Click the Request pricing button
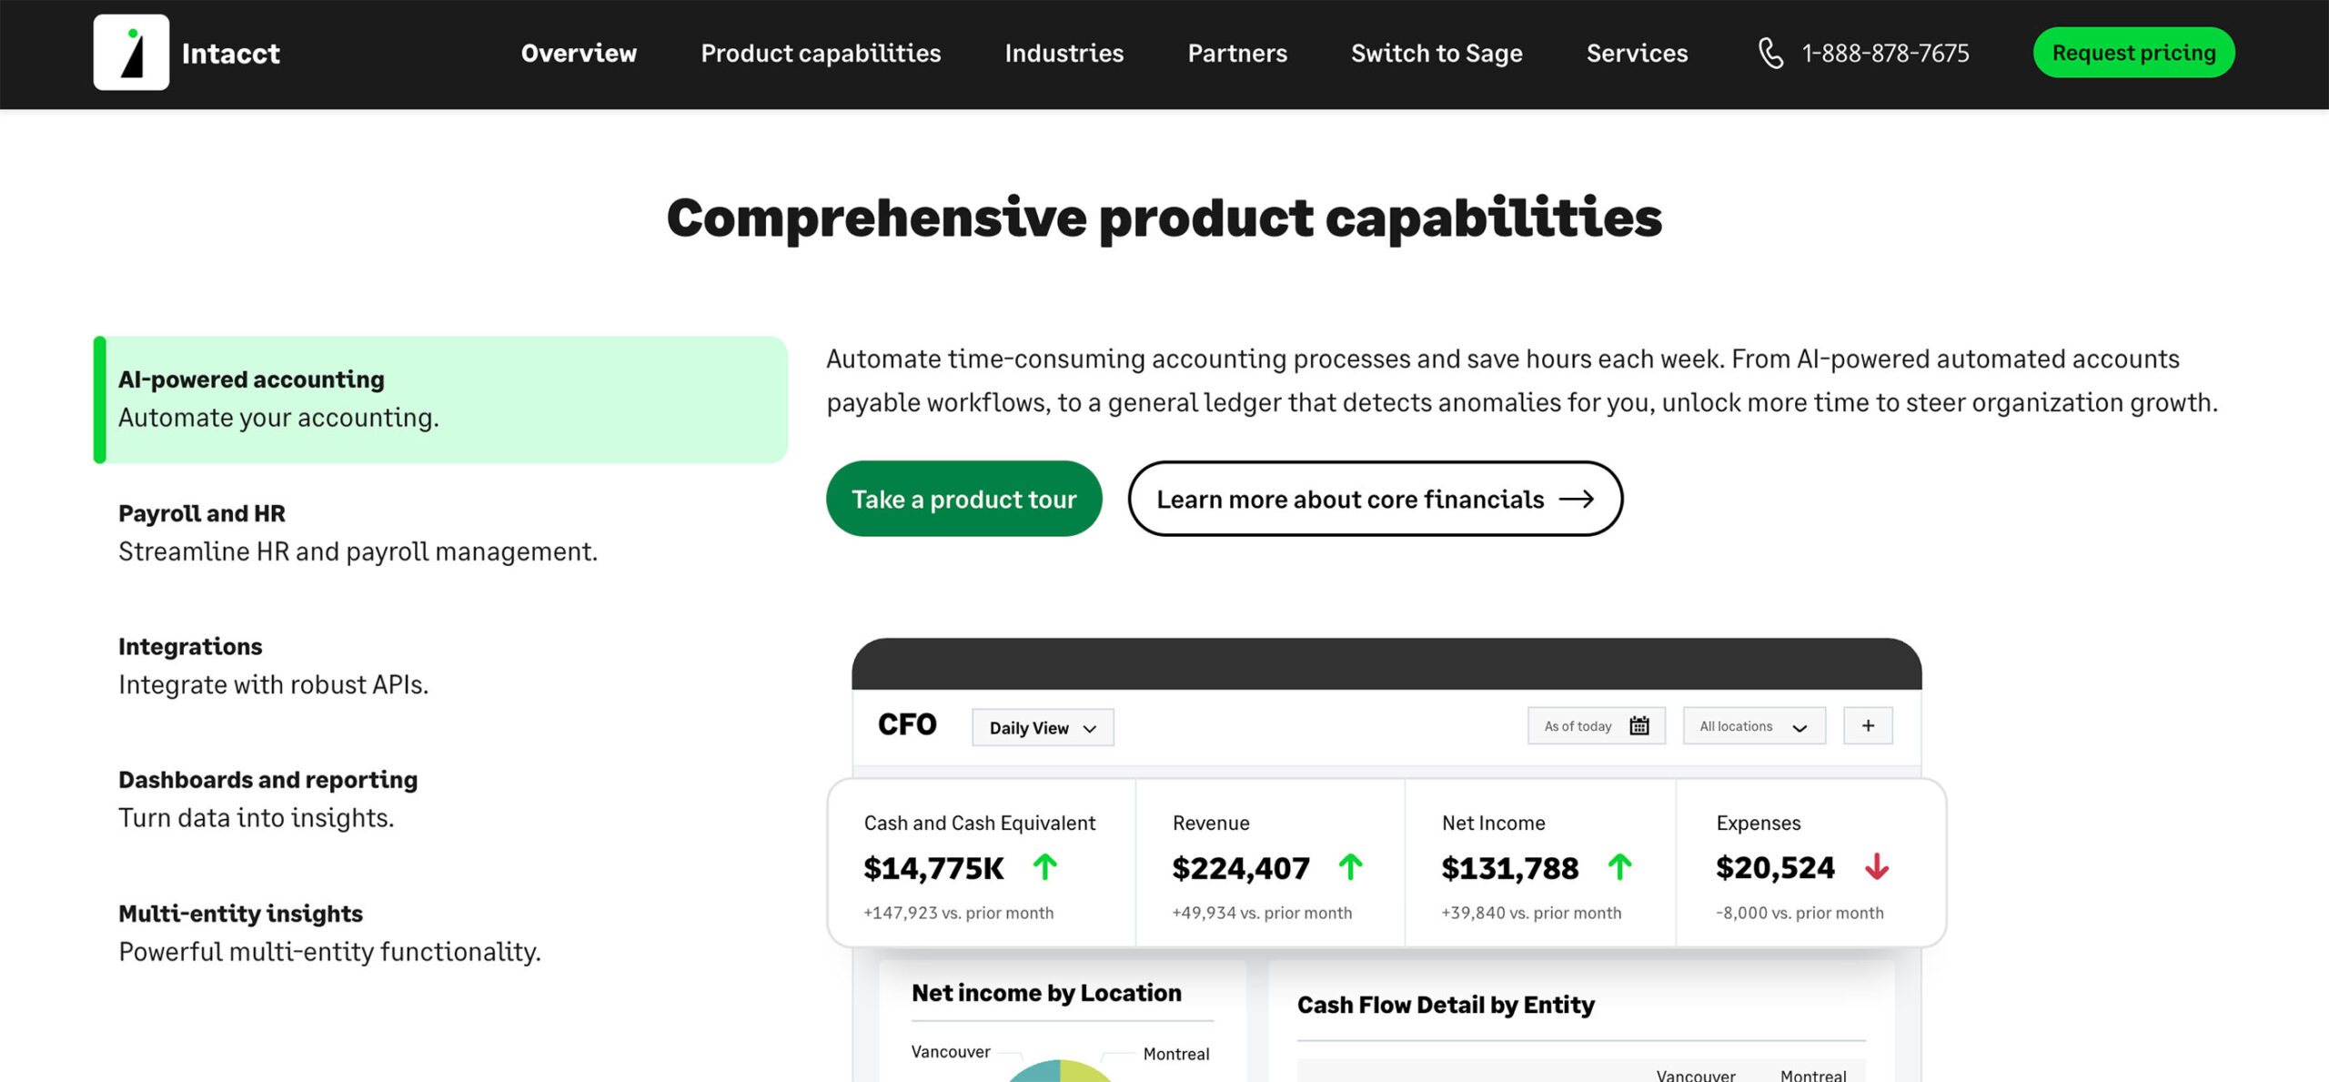This screenshot has width=2329, height=1082. 2133,53
